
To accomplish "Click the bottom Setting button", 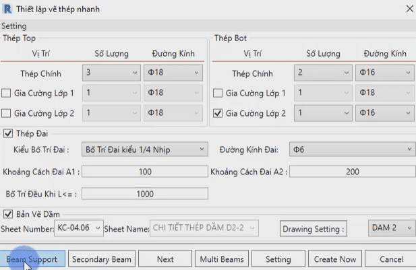I will coord(278,259).
